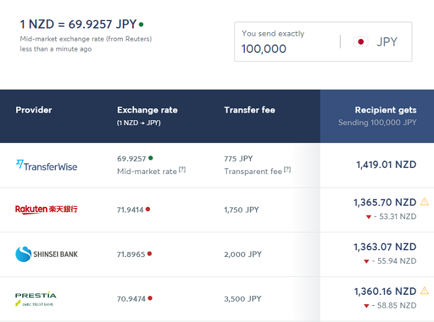Click the TransferWise logo
The height and width of the screenshot is (322, 434).
point(46,165)
